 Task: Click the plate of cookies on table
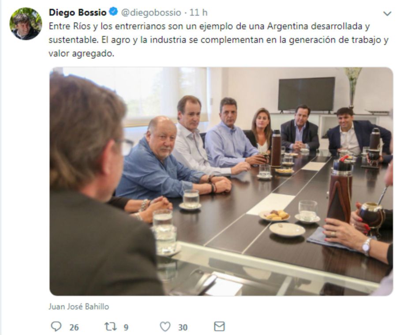pyautogui.click(x=274, y=215)
